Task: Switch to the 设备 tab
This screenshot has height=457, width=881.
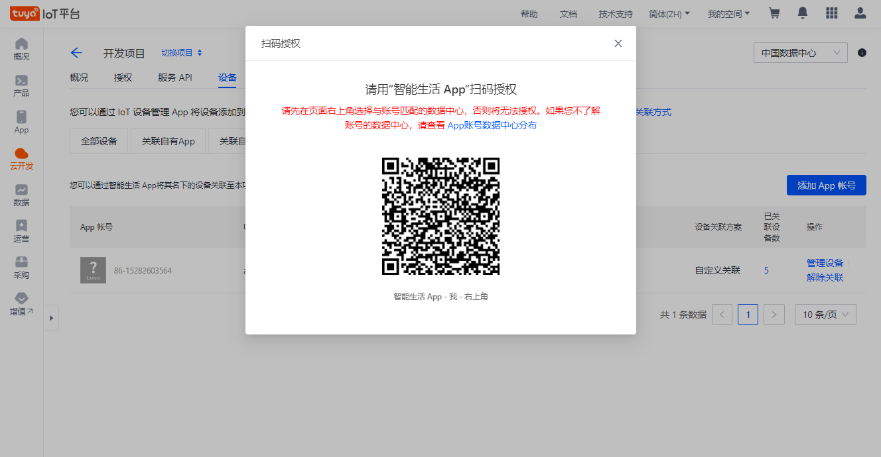Action: pyautogui.click(x=228, y=77)
